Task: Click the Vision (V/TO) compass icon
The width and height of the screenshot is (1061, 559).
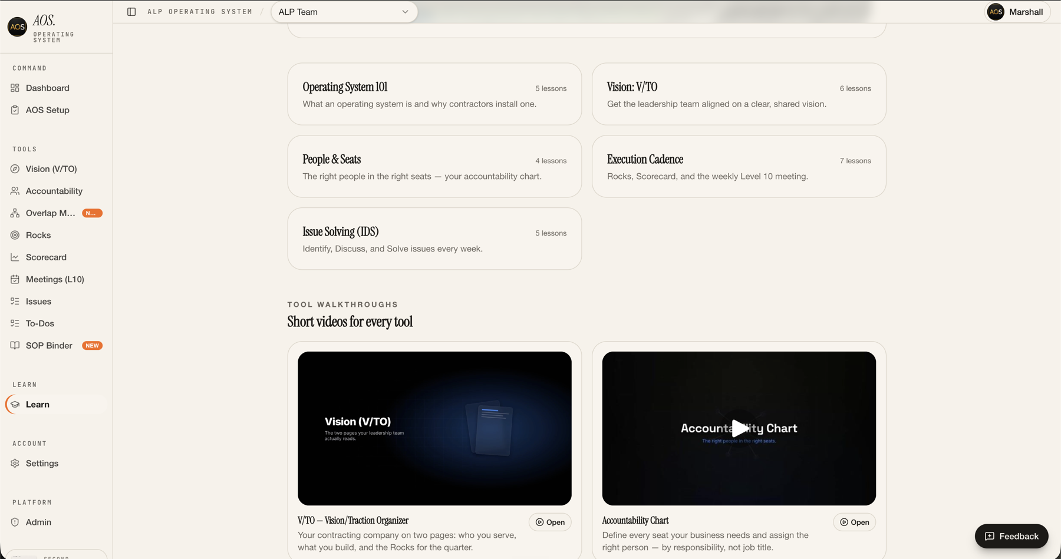Action: pyautogui.click(x=15, y=169)
